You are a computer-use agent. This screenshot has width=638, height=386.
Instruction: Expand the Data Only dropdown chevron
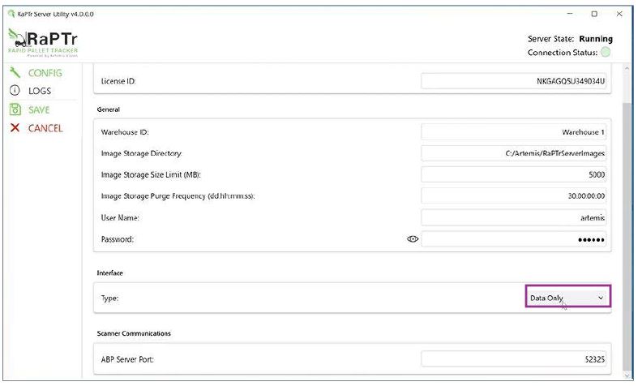(x=601, y=298)
